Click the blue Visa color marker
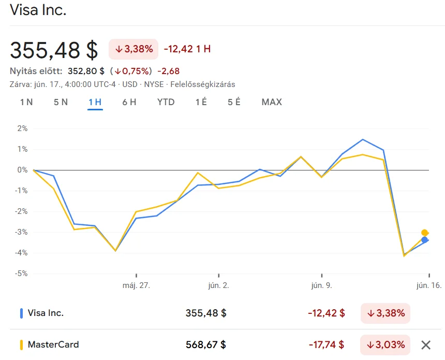Image resolution: width=445 pixels, height=360 pixels. tap(21, 313)
